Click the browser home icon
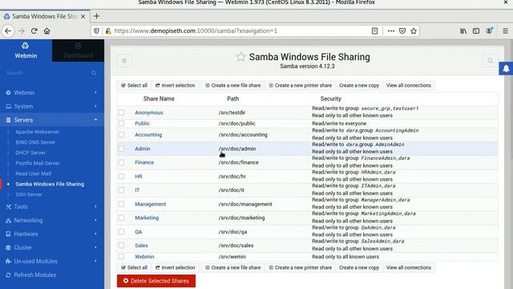 tap(46, 31)
